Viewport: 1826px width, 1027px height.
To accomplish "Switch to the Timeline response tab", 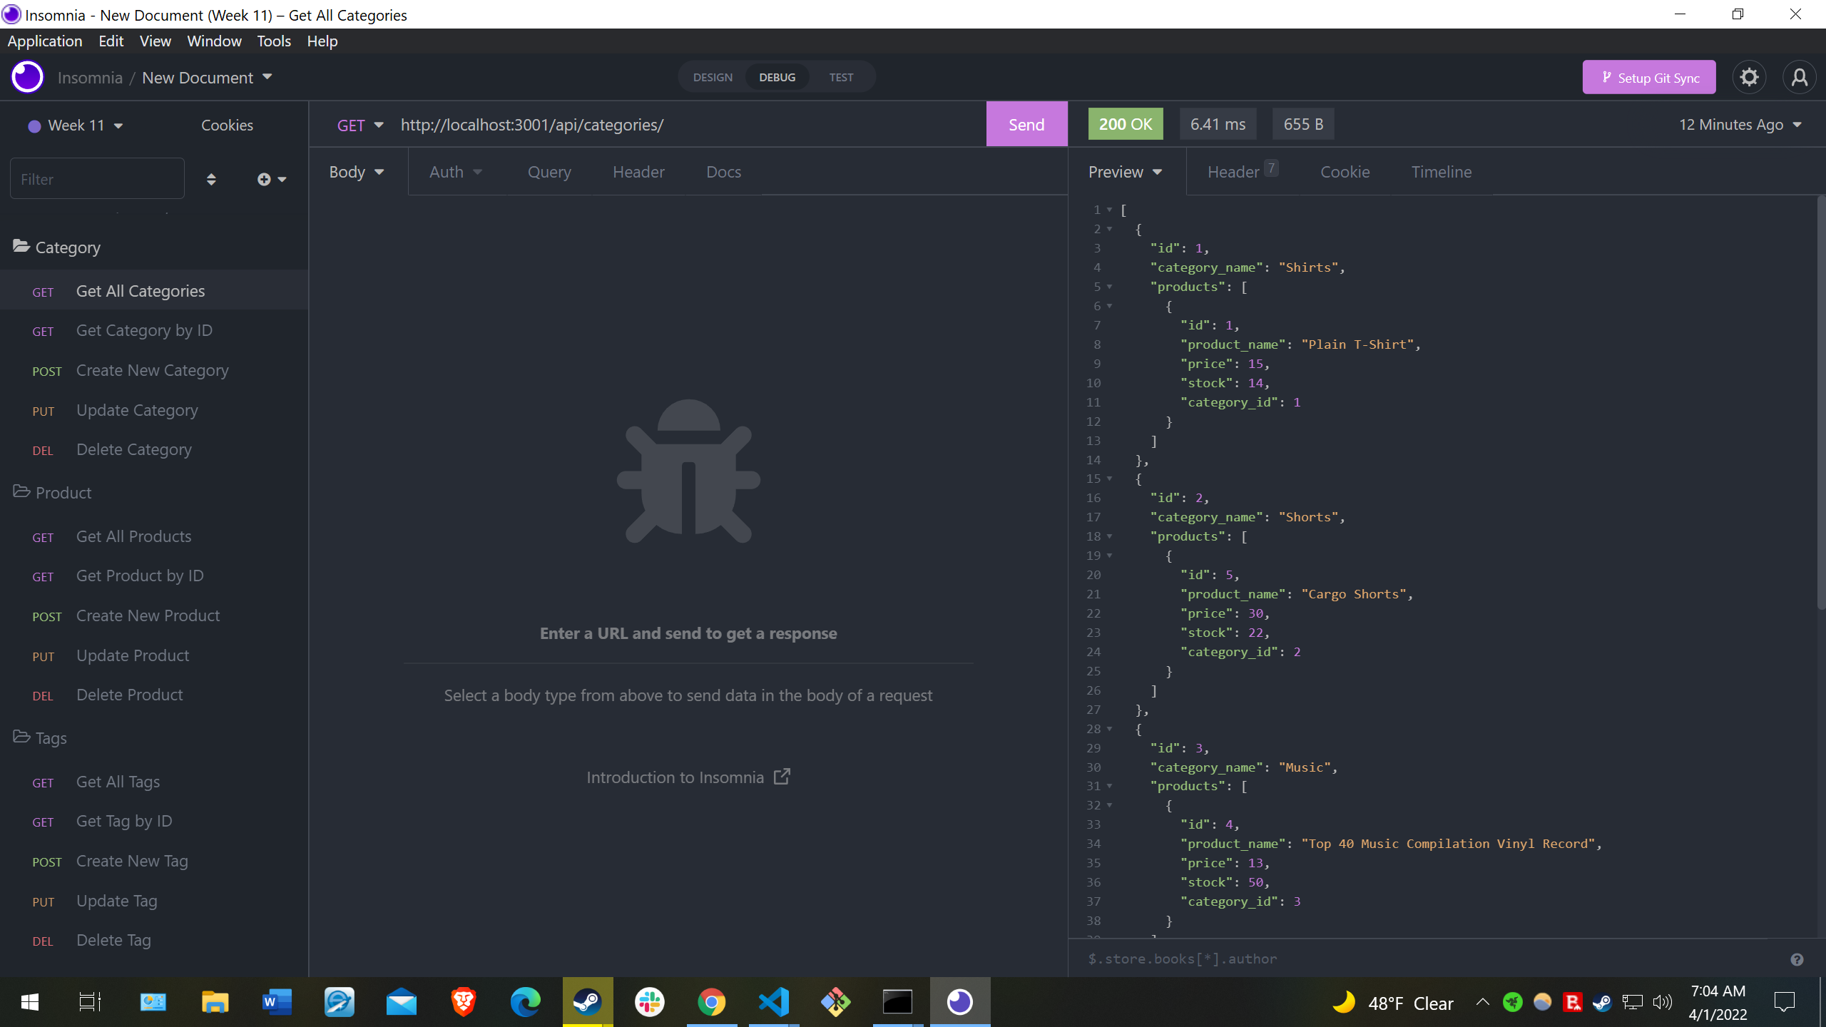I will click(x=1441, y=171).
